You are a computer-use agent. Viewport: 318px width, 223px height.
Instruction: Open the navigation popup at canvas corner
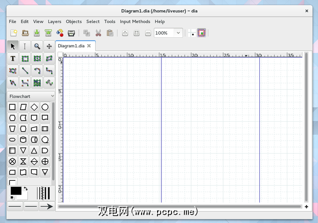point(307,207)
